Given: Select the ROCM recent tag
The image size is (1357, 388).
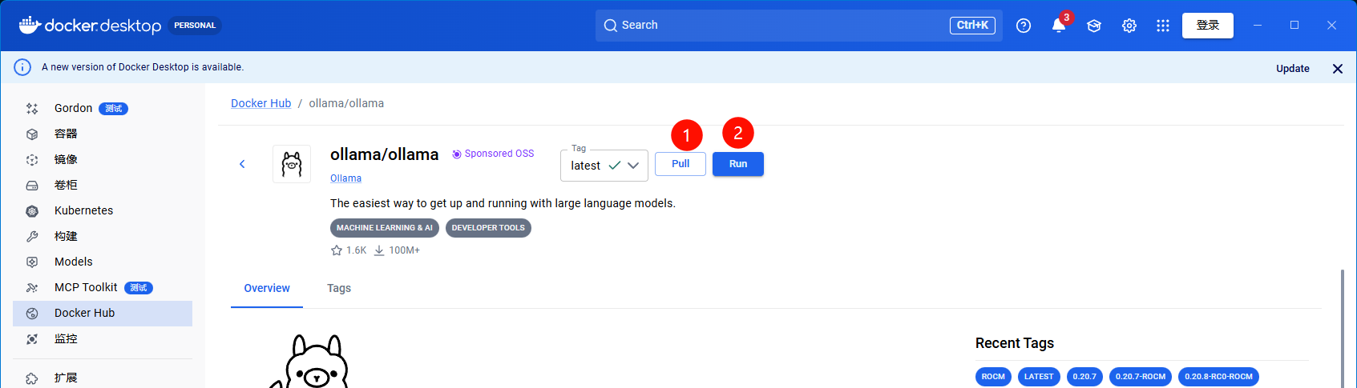Looking at the screenshot, I should point(993,377).
